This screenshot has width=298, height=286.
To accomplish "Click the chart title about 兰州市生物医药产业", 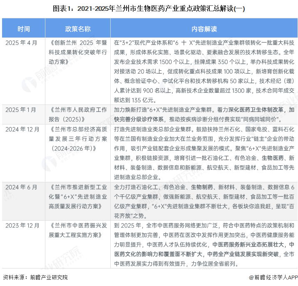I will (149, 7).
